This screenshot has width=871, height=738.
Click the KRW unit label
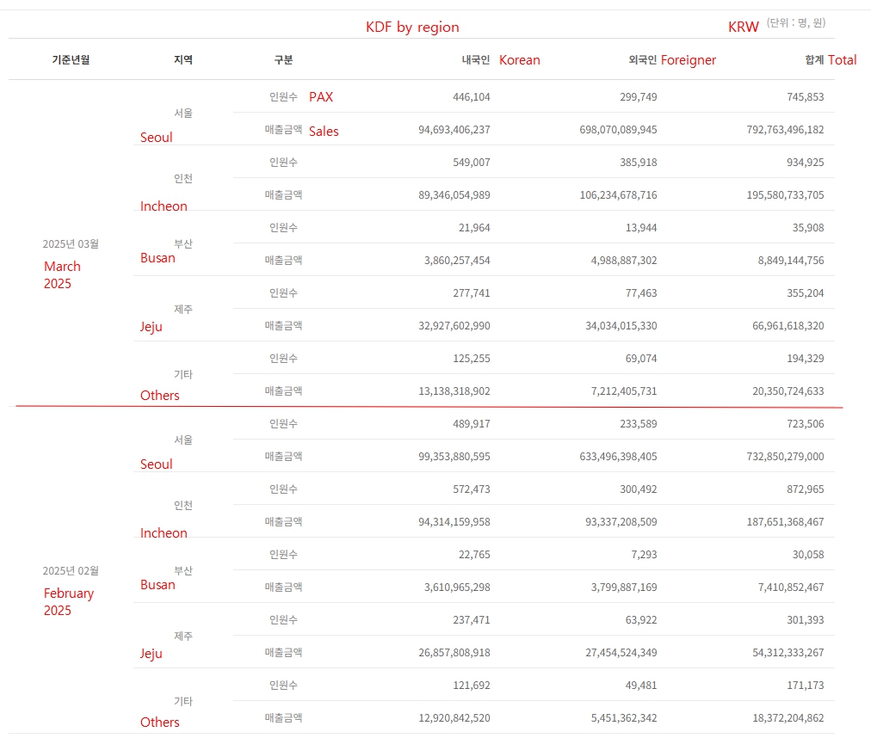[x=744, y=27]
